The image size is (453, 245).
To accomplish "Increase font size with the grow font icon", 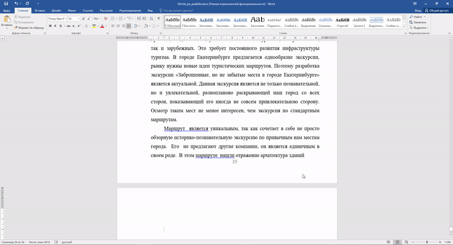I will [x=83, y=19].
